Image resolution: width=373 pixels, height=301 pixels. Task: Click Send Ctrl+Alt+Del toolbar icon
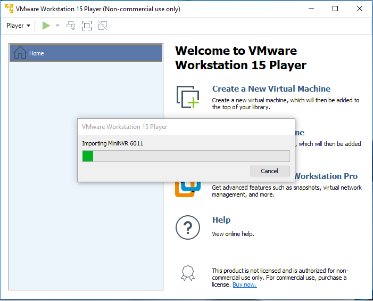click(x=71, y=26)
